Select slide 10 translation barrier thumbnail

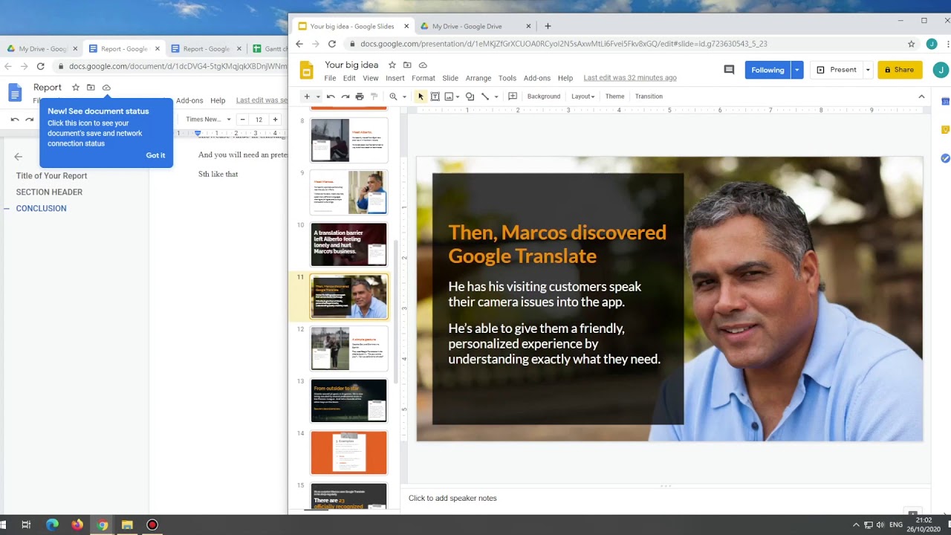point(348,244)
